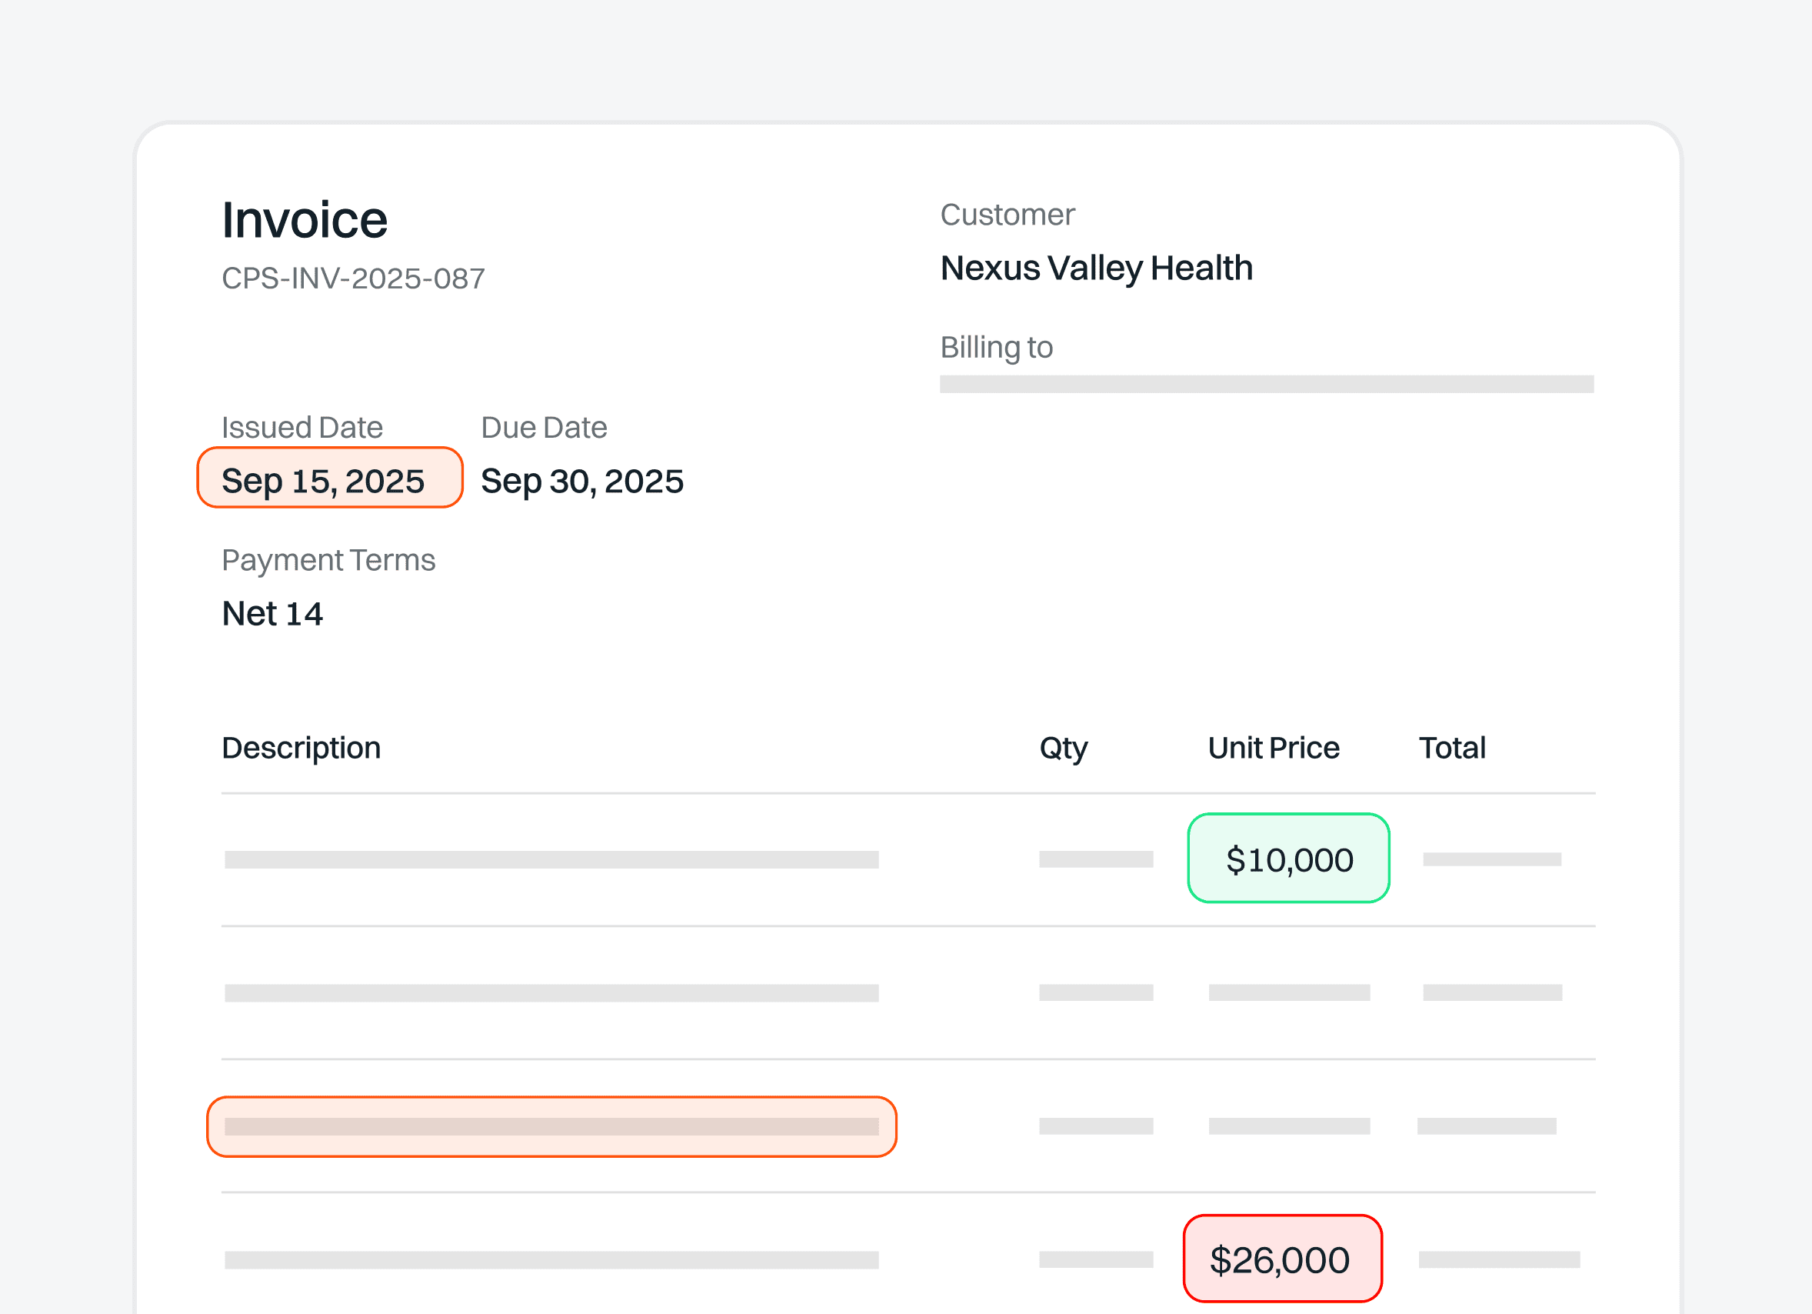Select the highlighted Sep 15, 2025 issued date
The width and height of the screenshot is (1812, 1314).
pyautogui.click(x=329, y=479)
